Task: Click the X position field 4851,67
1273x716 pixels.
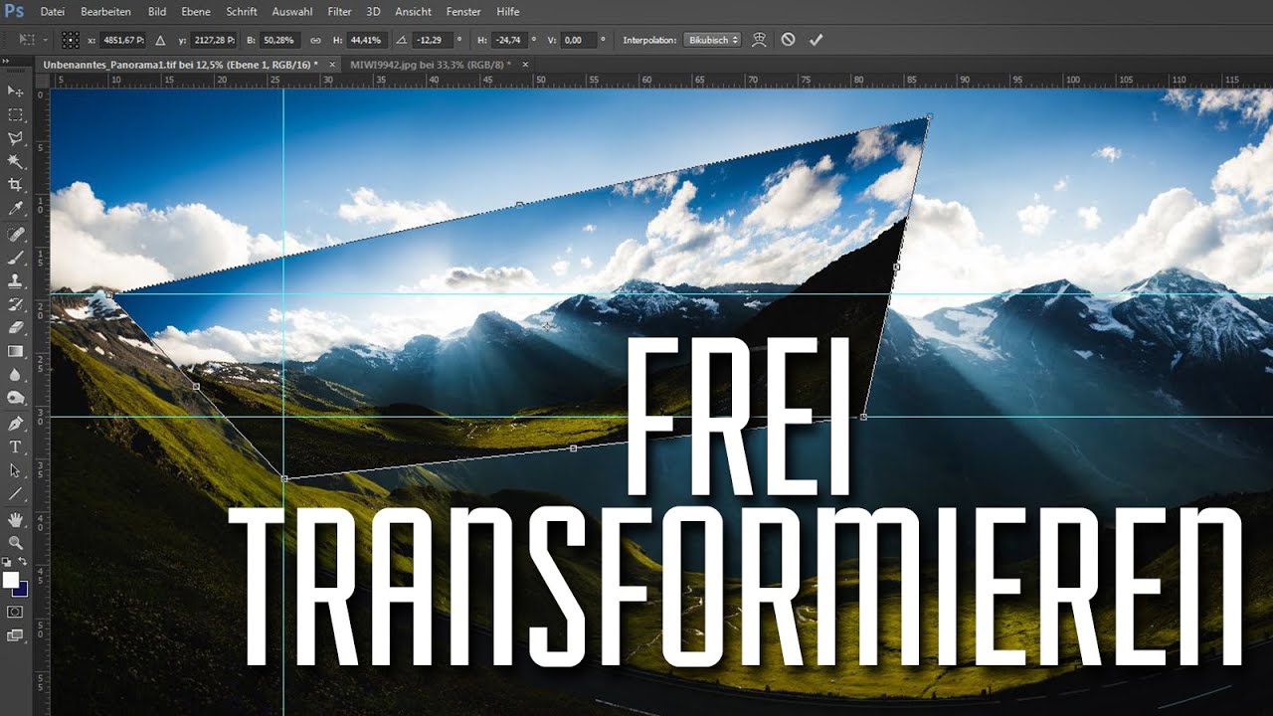Action: coord(123,40)
